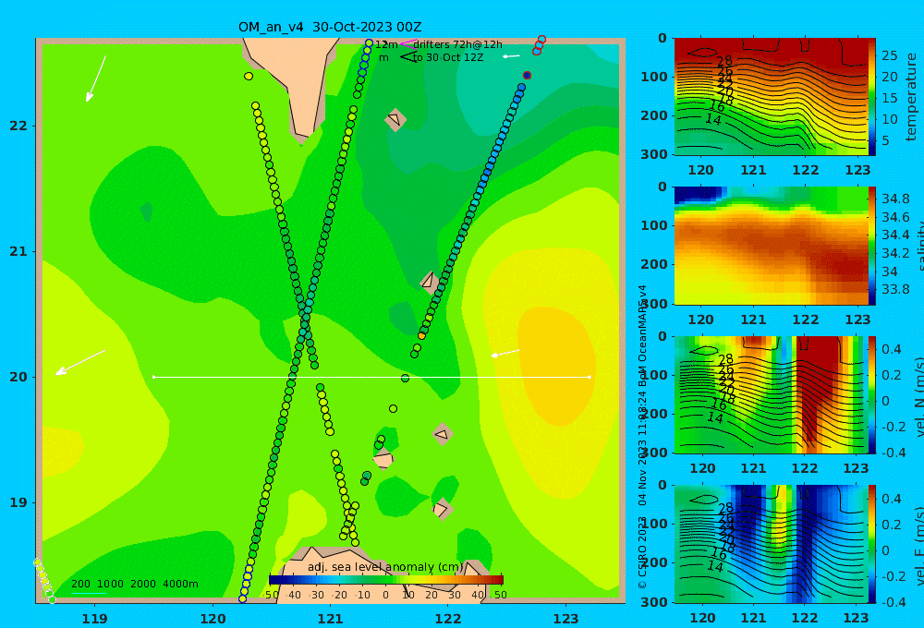
Task: Click depth tick 300 of the temperature panel
Action: click(654, 154)
